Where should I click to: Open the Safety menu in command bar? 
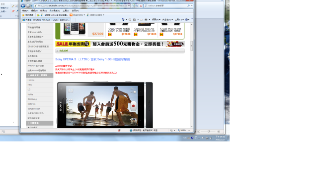point(167,20)
